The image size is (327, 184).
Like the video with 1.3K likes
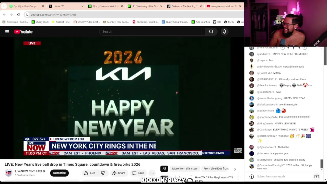tap(89, 173)
